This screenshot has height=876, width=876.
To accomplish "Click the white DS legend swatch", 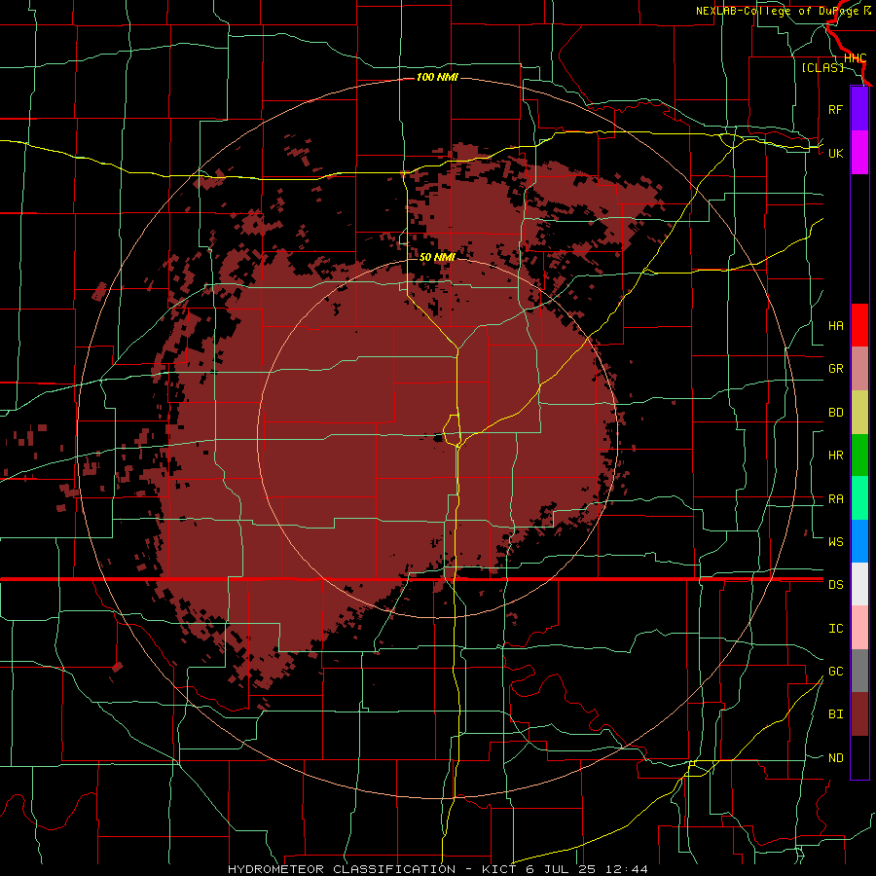I will point(859,584).
